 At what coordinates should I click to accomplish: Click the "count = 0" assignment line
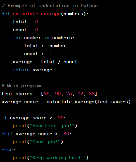(x=25, y=30)
